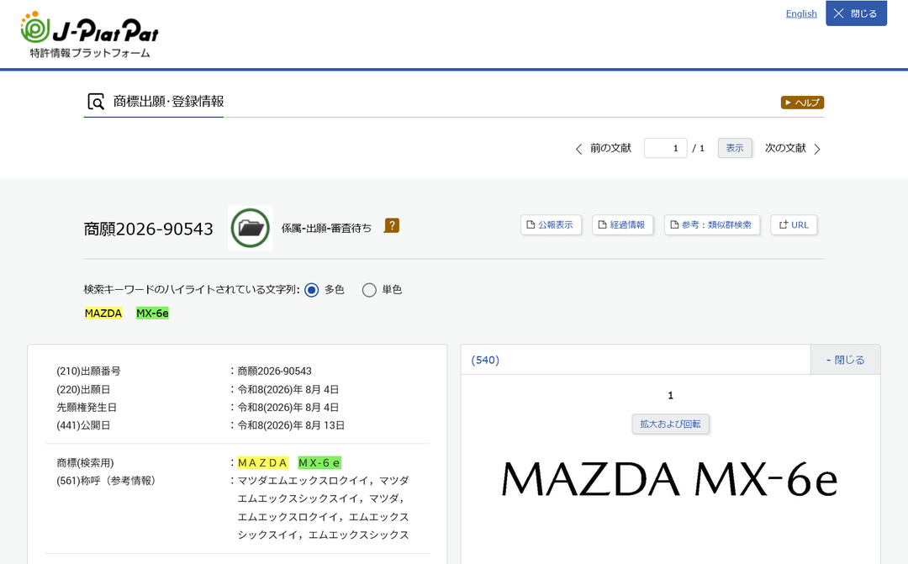This screenshot has width=908, height=564.
Task: Click the (210)出願番号 value 商願2026-90543
Action: [x=274, y=371]
